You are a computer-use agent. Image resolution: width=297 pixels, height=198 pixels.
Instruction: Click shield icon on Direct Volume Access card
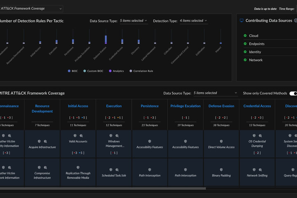[221, 141]
